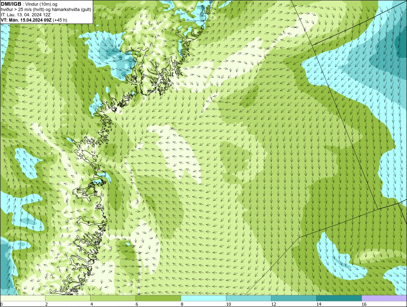This screenshot has height=307, width=407.
Task: Click the 'VT: Mán. 15.04.2024 09Z' line
Action: coord(34,20)
